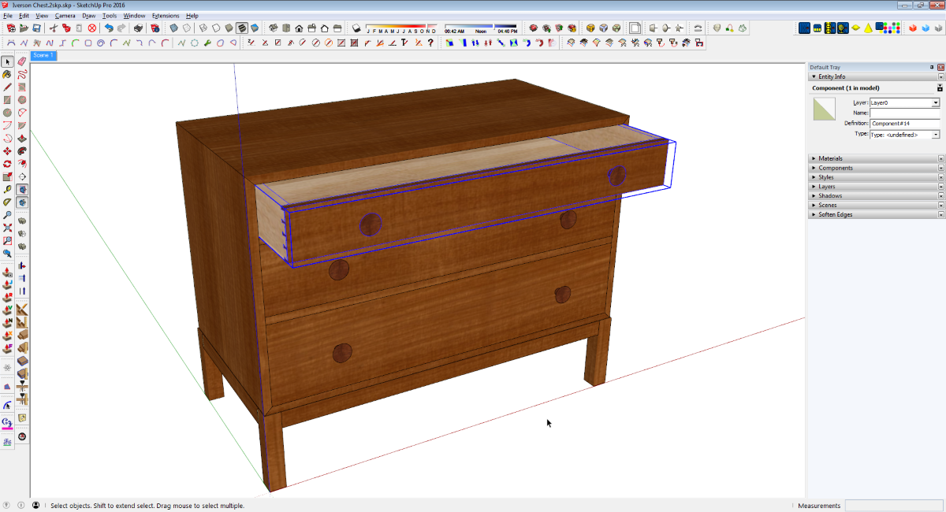Open an existing model file
The image size is (946, 512).
point(23,28)
